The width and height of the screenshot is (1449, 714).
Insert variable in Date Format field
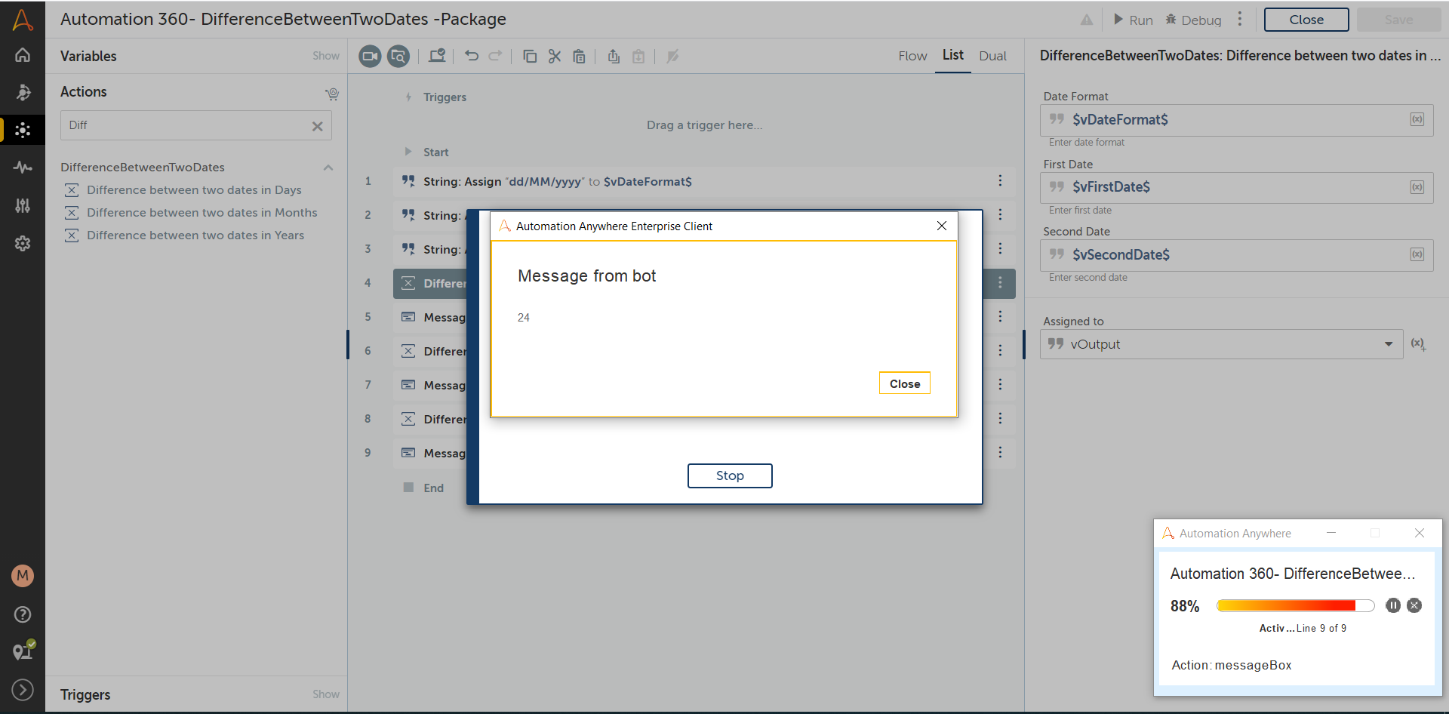coord(1417,119)
